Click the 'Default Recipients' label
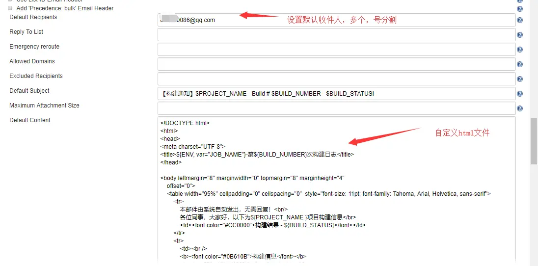The width and height of the screenshot is (538, 266). (x=33, y=17)
